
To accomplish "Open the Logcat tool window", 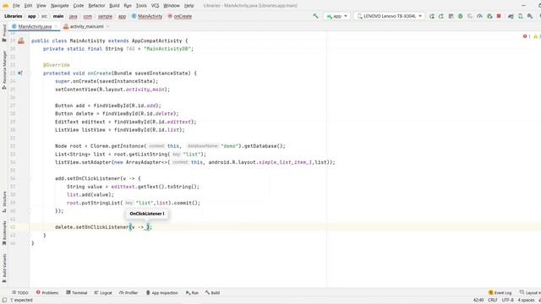I will tap(103, 293).
